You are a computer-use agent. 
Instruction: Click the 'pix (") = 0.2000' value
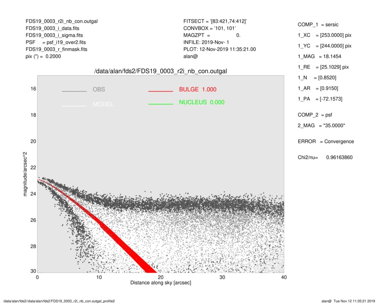(43, 56)
